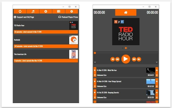Screen dimensions: 172x108
Task: Add a podcast with plus icon
Action: [x=46, y=11]
